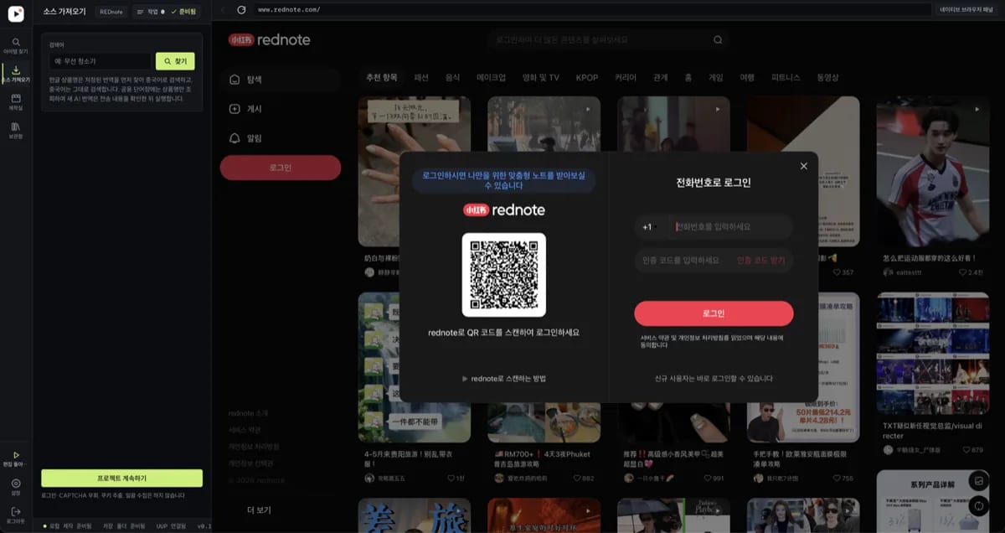Open the 탐색 explore nav item

[280, 80]
